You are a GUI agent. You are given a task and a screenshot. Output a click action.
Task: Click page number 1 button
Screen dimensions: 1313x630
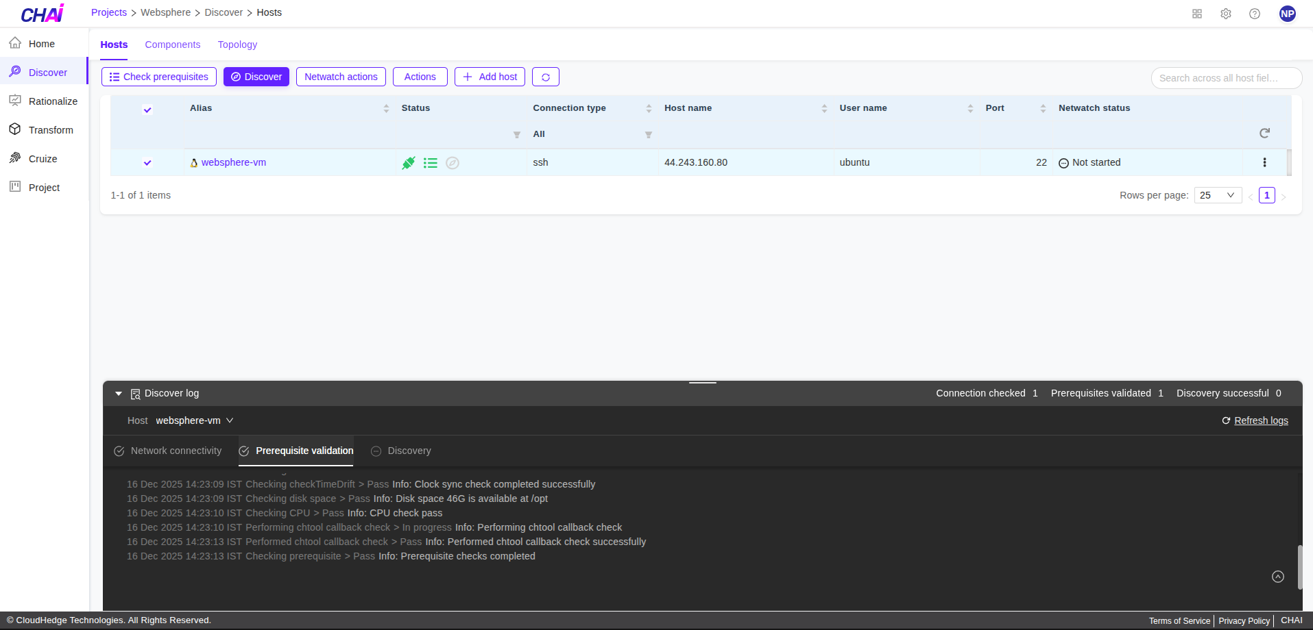[x=1267, y=195]
